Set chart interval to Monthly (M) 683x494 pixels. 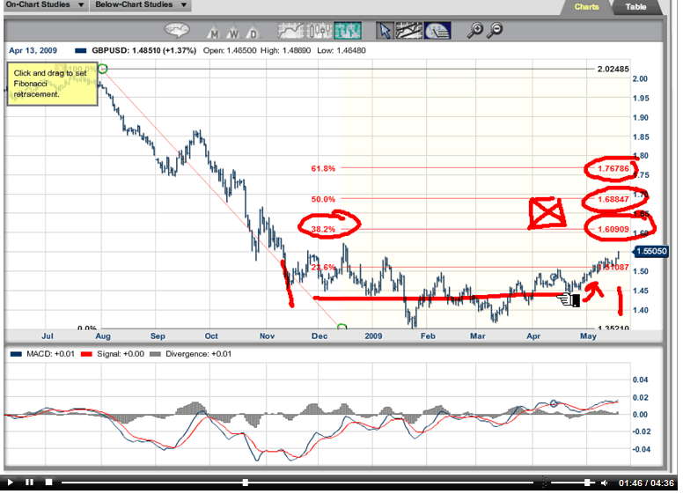[213, 33]
